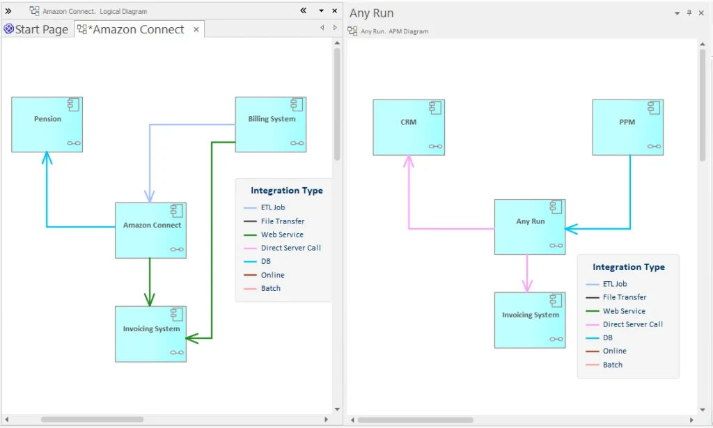The image size is (713, 428).
Task: Select the green connector from Billing System to Invoicing System
Action: click(x=212, y=241)
